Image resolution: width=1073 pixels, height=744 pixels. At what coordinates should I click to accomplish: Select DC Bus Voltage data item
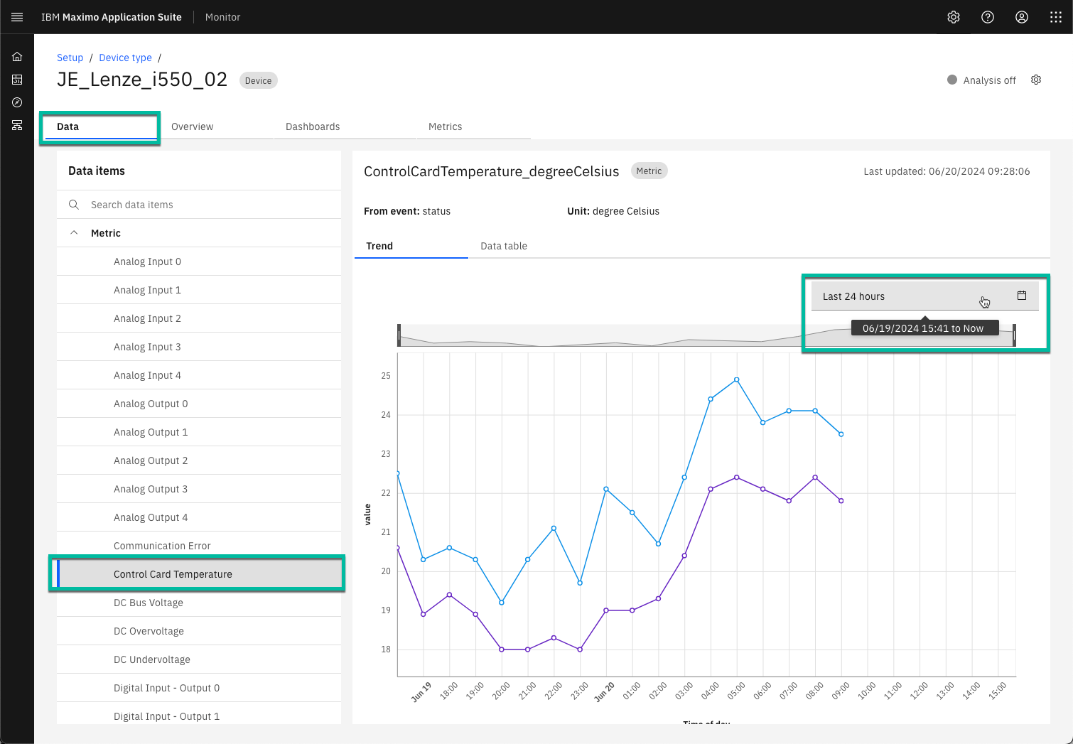[x=199, y=603]
